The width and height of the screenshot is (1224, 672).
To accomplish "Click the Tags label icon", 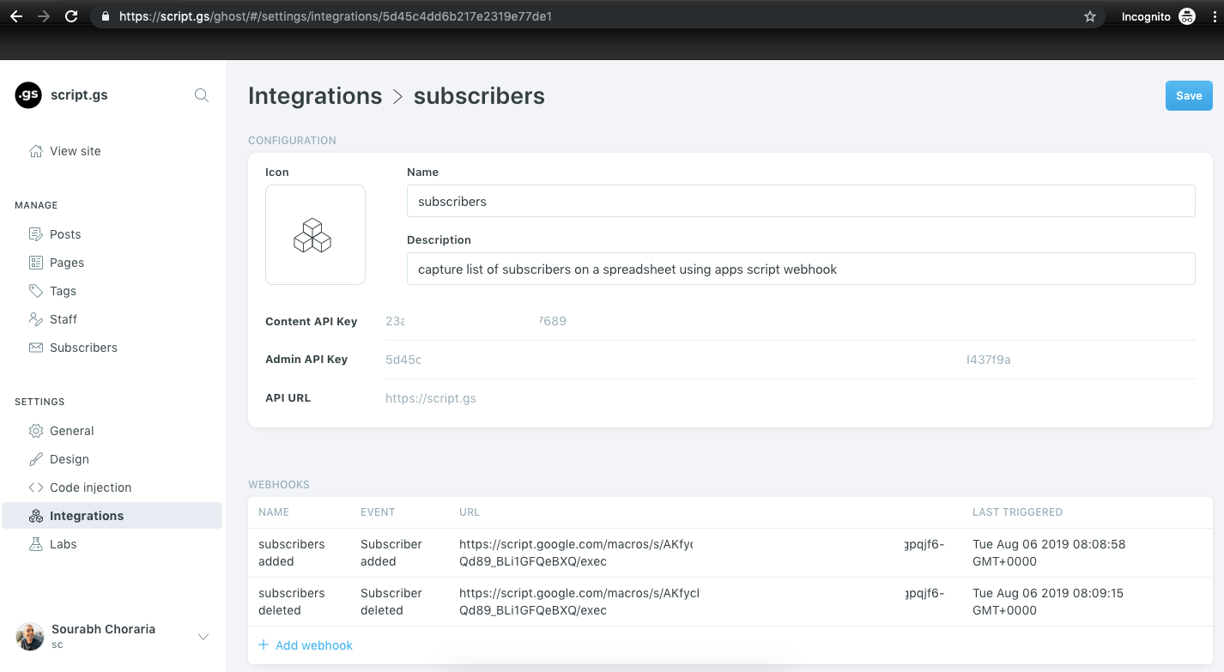I will point(36,291).
